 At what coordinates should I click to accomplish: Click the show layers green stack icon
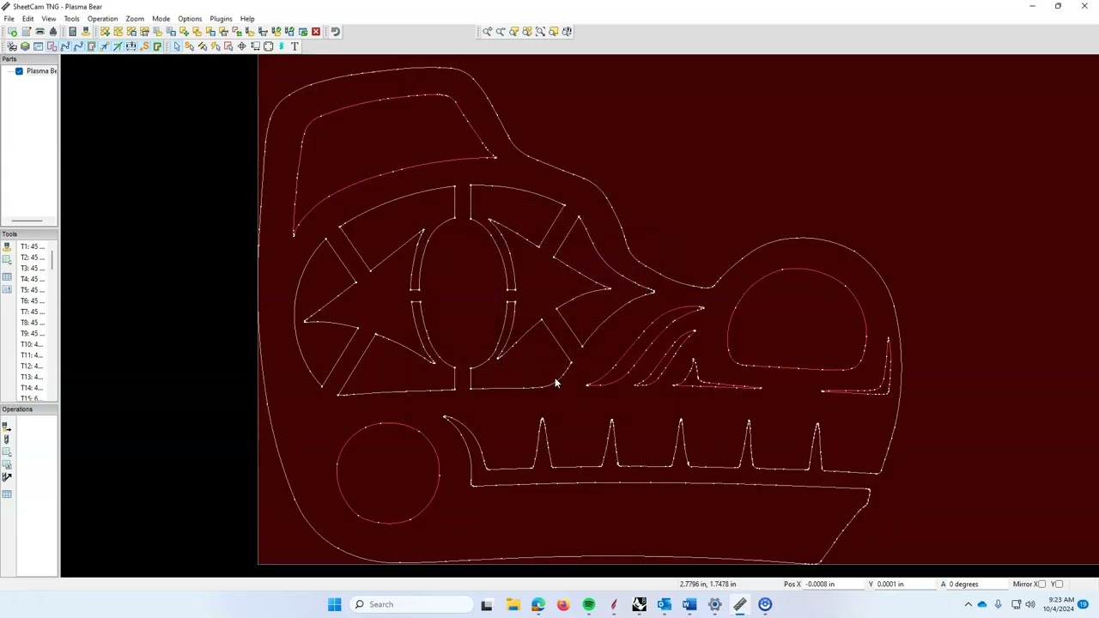(x=25, y=46)
